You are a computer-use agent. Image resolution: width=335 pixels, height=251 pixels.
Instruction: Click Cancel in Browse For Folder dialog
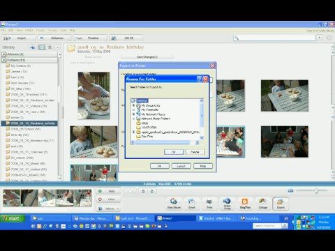[x=195, y=152]
